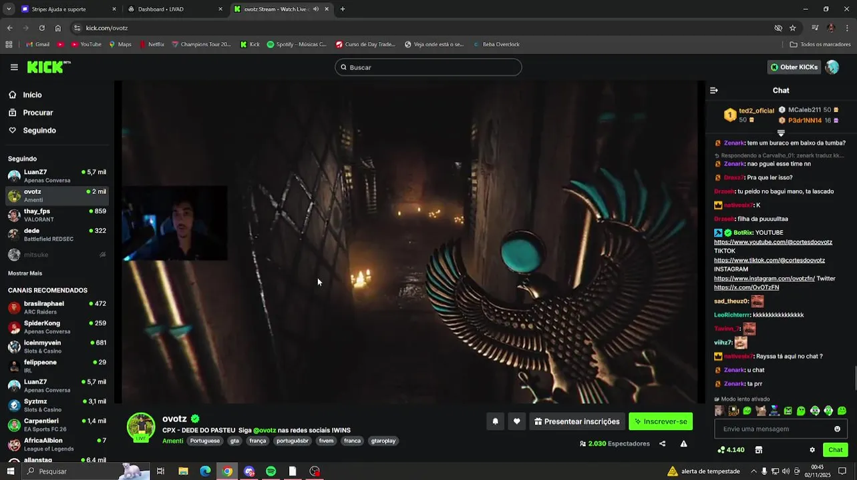Share the stream via share icon
Image resolution: width=857 pixels, height=480 pixels.
pos(662,443)
